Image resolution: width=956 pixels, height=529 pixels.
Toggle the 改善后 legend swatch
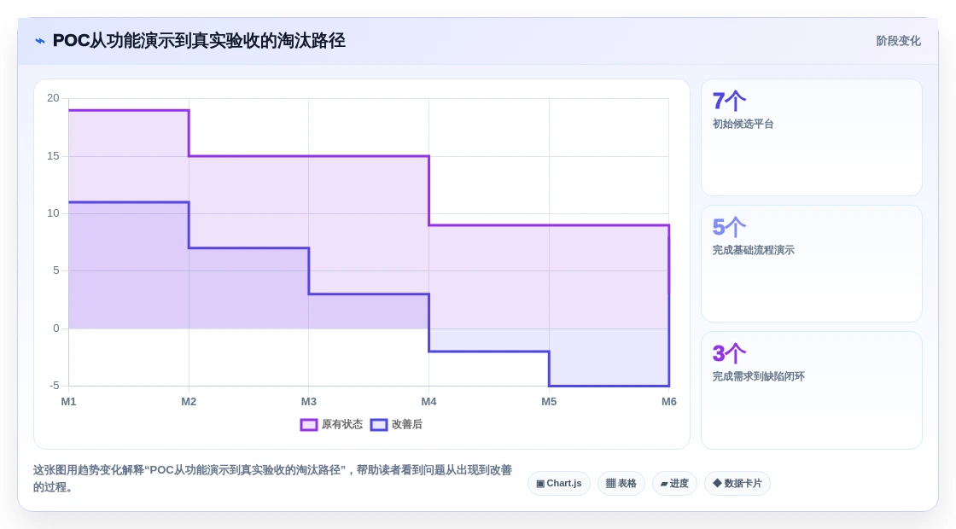[x=379, y=425]
